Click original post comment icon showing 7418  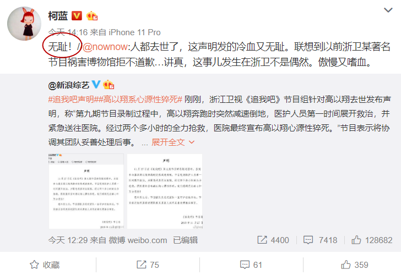click(x=320, y=240)
